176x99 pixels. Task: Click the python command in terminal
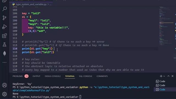click(x=84, y=87)
